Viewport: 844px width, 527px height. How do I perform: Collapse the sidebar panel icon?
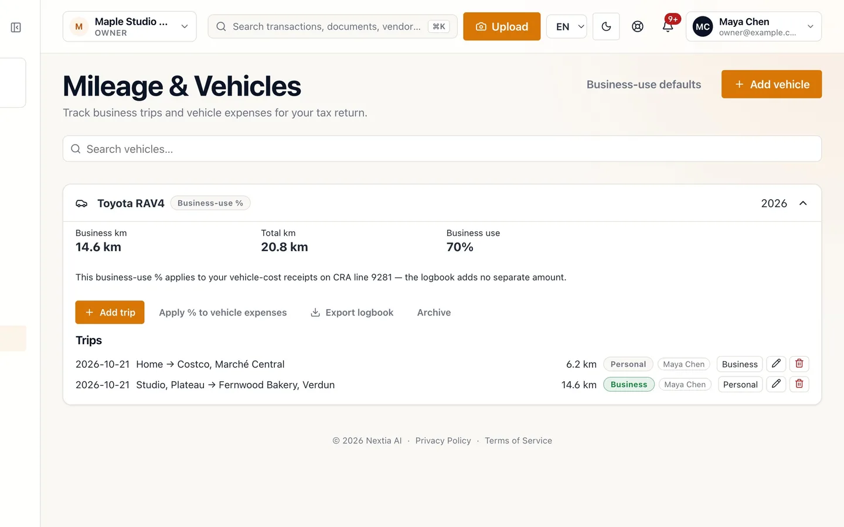coord(16,28)
